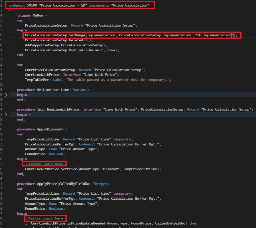Click the fold ellipsis after Init's begin
Viewport: 256px width, 228px height.
point(29,115)
